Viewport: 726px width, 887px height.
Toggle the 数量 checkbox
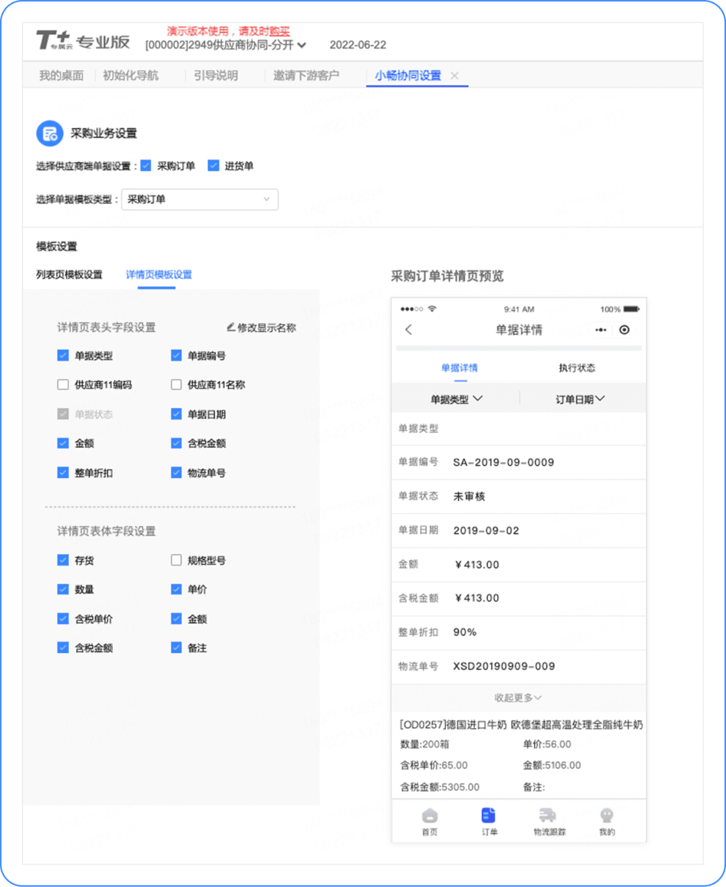pyautogui.click(x=63, y=589)
